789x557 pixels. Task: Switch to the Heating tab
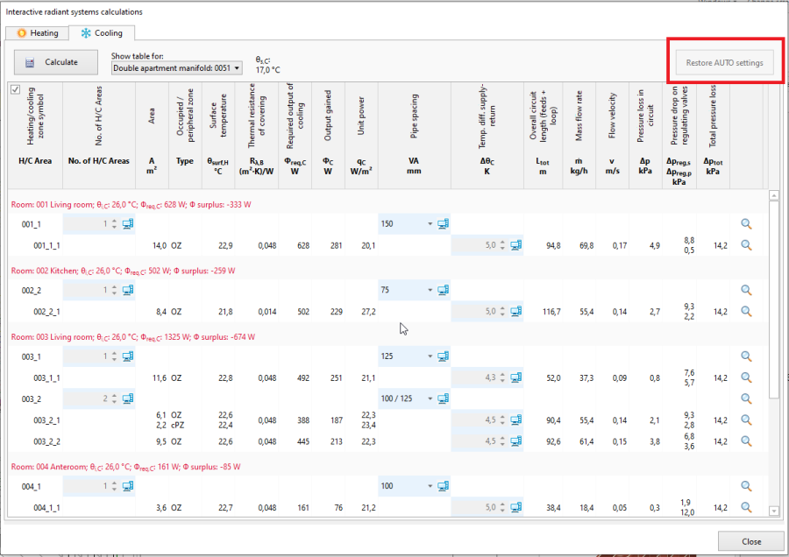point(38,33)
